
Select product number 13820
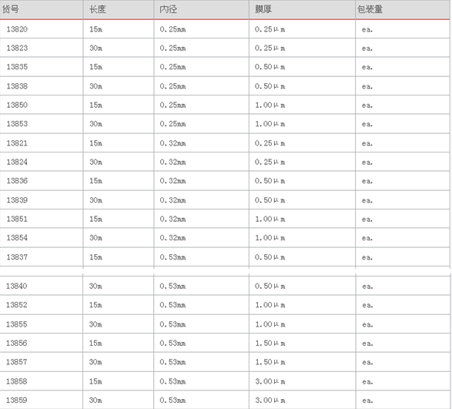[17, 29]
